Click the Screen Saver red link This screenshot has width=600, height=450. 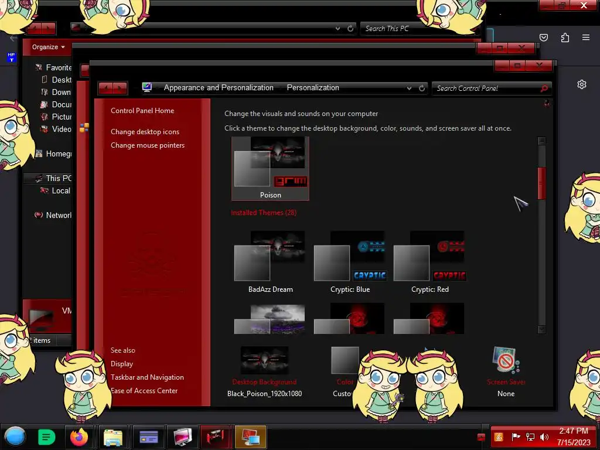tap(506, 382)
